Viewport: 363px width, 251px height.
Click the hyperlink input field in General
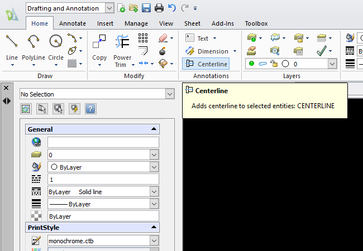[x=103, y=142]
